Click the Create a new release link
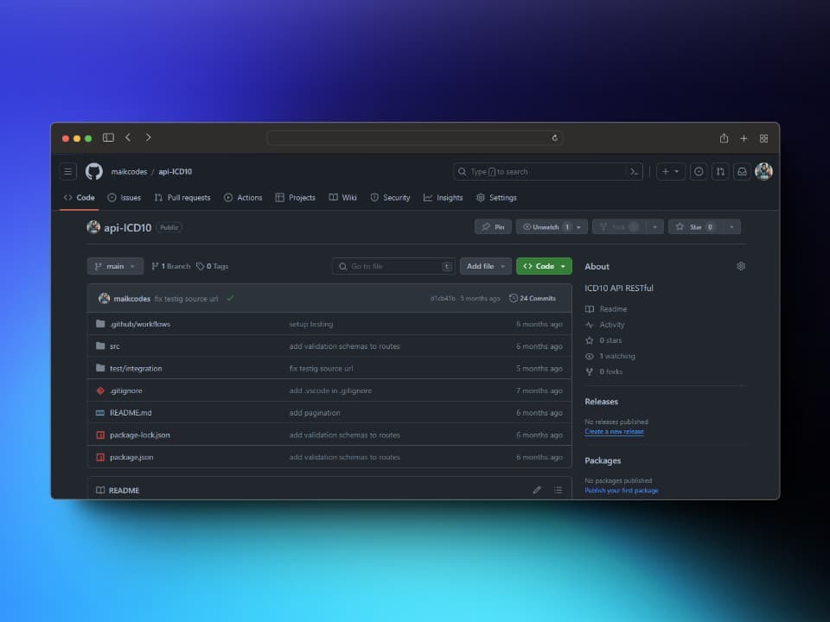830x622 pixels. [x=614, y=432]
